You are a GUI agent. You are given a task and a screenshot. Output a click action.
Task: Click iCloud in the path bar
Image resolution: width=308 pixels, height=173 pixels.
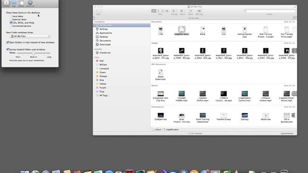pyautogui.click(x=157, y=130)
